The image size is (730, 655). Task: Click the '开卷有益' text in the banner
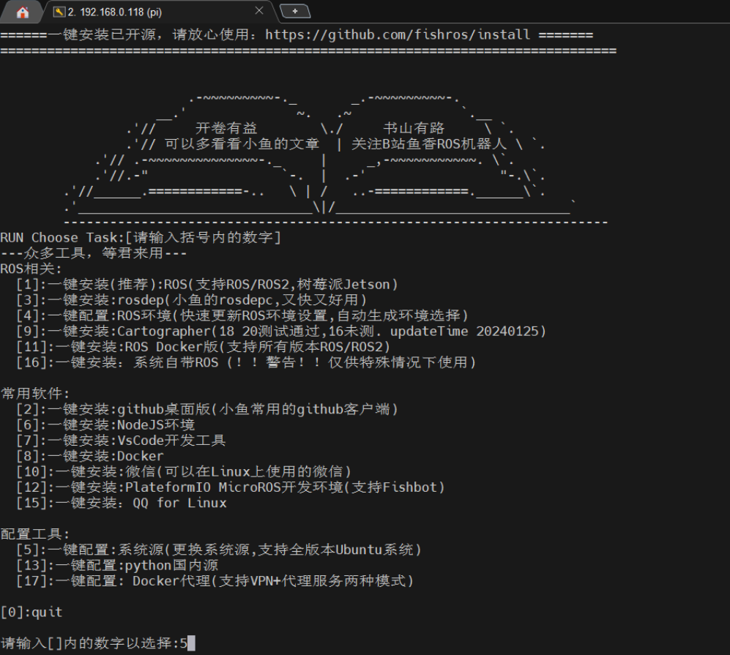pos(226,128)
